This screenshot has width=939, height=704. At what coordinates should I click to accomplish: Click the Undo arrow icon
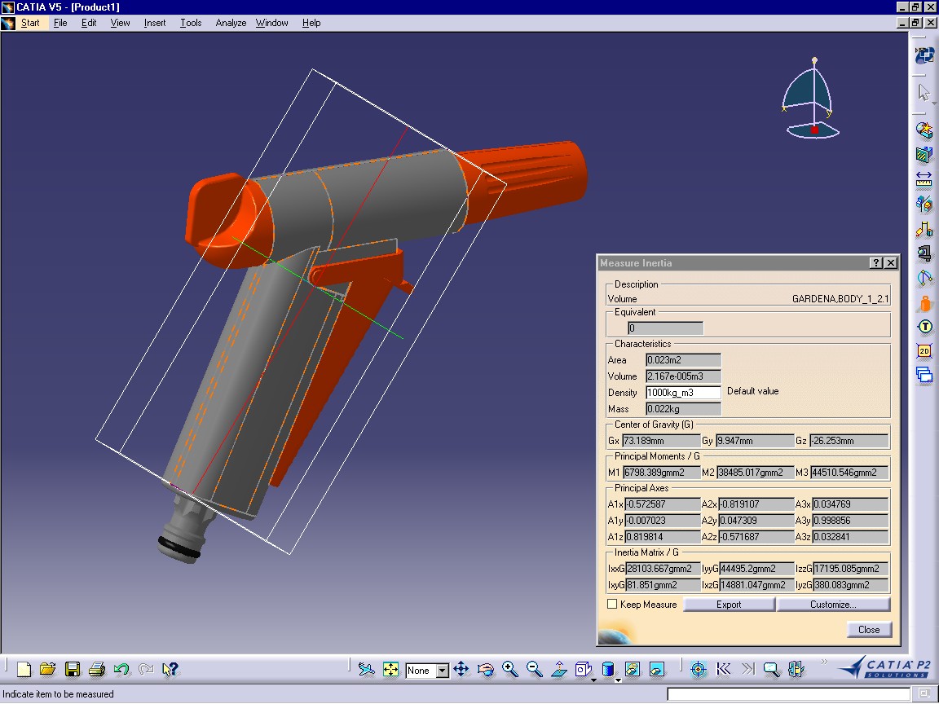coord(121,670)
